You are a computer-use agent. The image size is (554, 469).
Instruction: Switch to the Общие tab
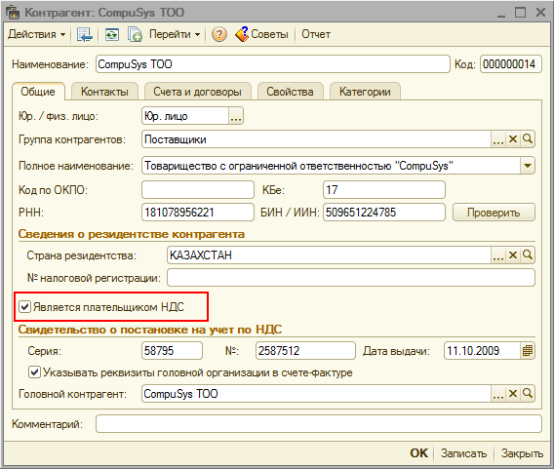(x=38, y=92)
